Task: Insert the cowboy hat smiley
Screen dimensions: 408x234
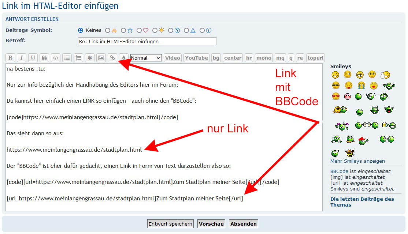Action: pos(350,152)
